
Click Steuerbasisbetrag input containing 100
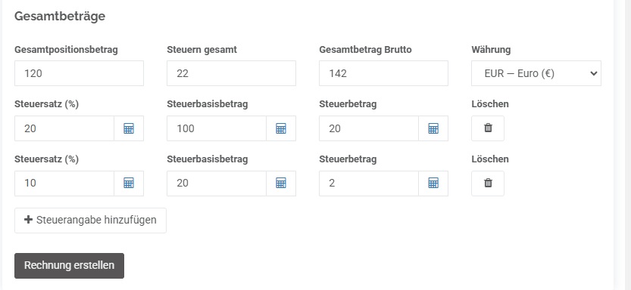(217, 128)
